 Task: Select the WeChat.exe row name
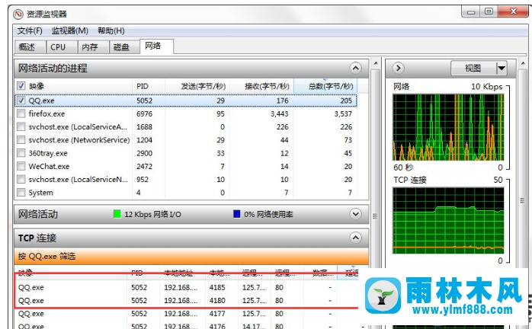click(49, 167)
